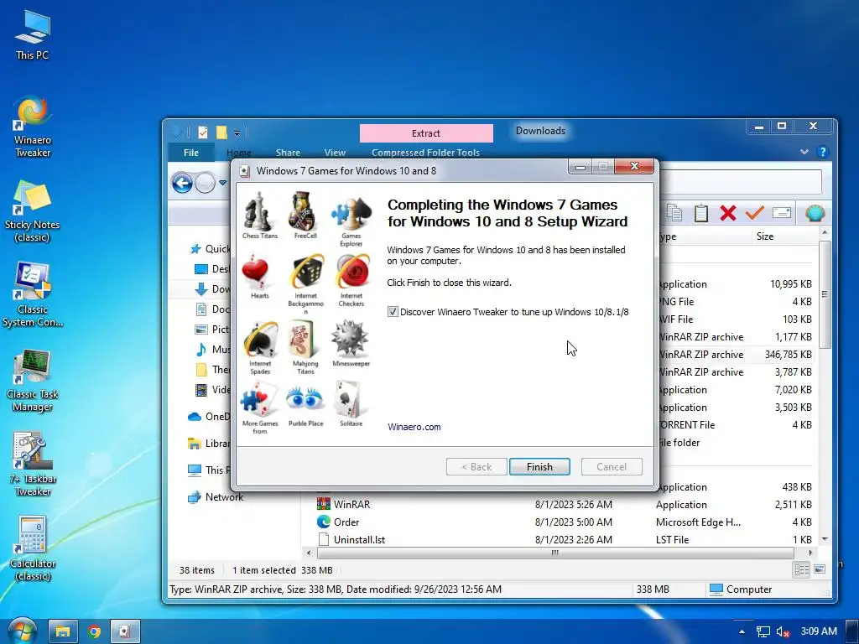Expand the ribbon with the chevron arrow
Image resolution: width=859 pixels, height=644 pixels.
(x=804, y=152)
